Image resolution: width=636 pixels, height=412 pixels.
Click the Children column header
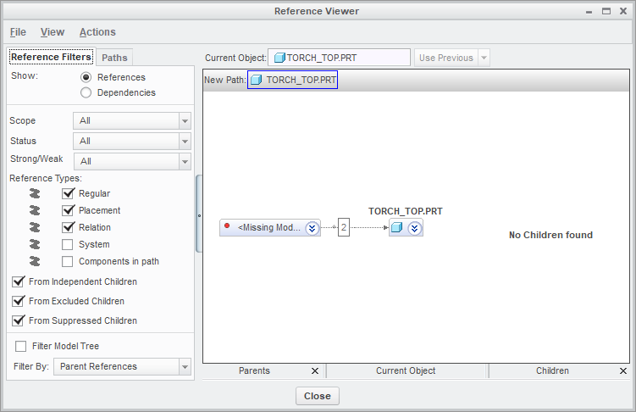pyautogui.click(x=552, y=370)
